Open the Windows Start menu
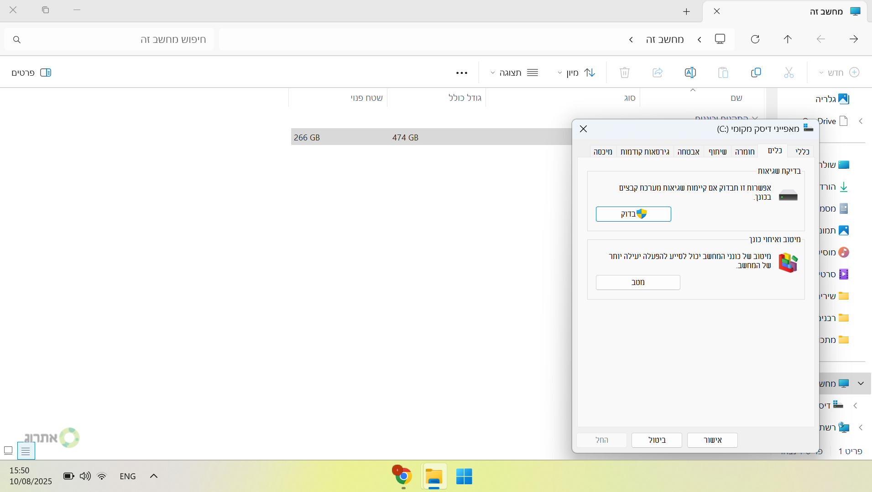872x492 pixels. click(x=464, y=476)
